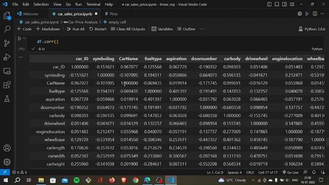Open the Run menu
The width and height of the screenshot is (329, 185).
click(x=79, y=4)
